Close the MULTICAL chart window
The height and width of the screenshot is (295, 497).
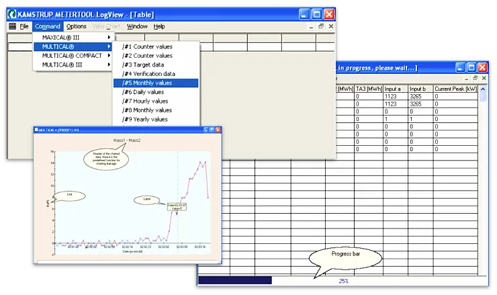coord(218,130)
